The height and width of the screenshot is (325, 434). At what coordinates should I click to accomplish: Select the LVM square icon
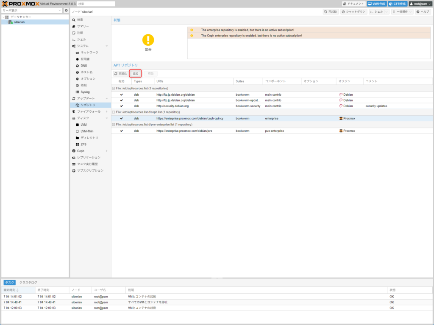pyautogui.click(x=77, y=125)
